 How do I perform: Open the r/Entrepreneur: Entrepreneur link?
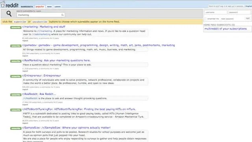(41, 75)
